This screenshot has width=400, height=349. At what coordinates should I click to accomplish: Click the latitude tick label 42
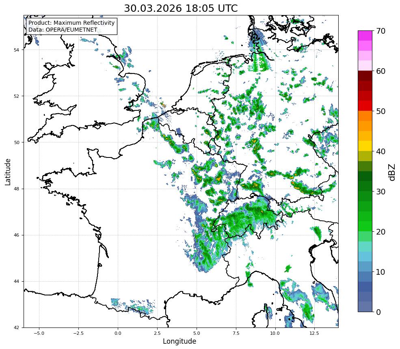(16, 327)
